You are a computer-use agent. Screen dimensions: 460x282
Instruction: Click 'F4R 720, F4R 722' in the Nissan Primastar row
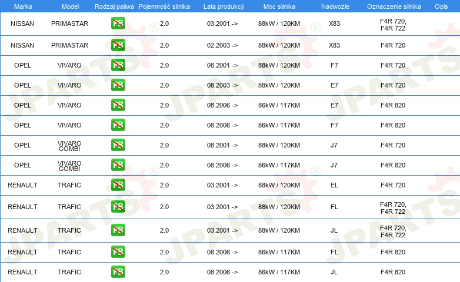point(393,25)
